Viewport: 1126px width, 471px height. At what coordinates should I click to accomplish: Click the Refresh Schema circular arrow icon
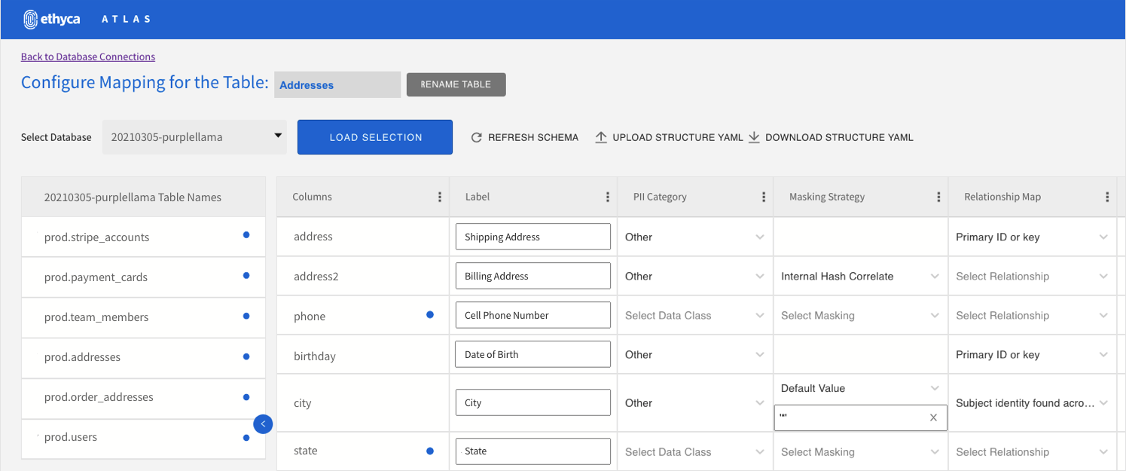pyautogui.click(x=476, y=137)
